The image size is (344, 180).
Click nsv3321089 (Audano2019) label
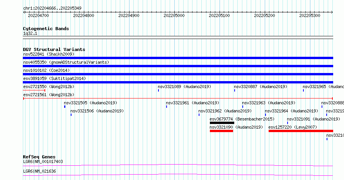[x=184, y=87]
